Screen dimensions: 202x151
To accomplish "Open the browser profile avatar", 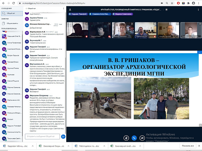I will [193, 3].
